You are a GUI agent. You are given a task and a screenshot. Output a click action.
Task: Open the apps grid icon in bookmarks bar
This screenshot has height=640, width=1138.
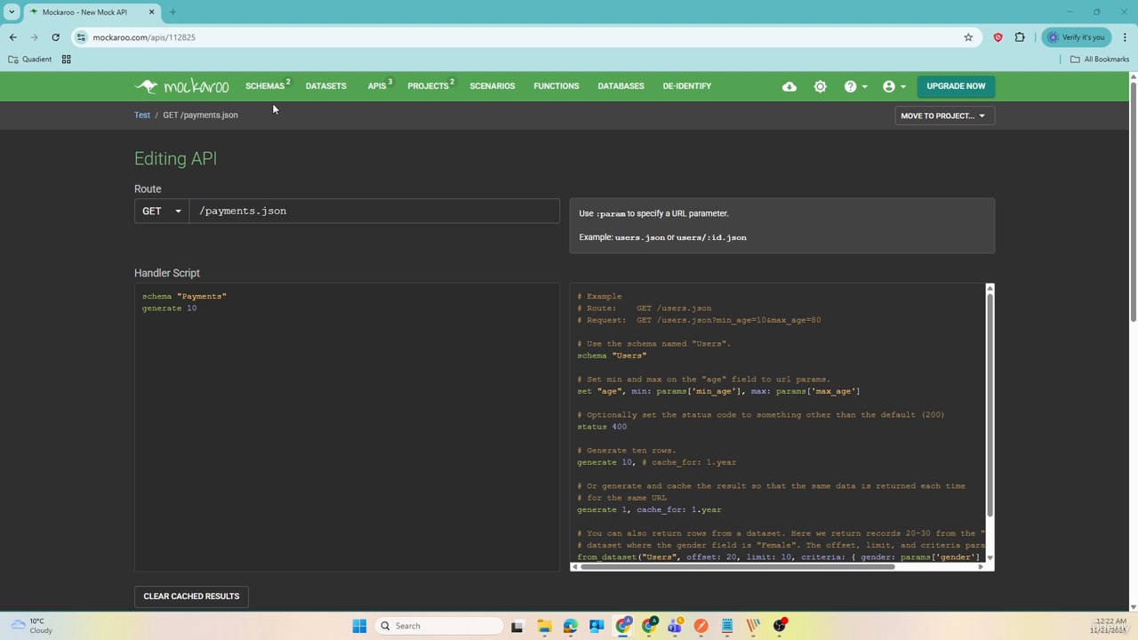click(66, 60)
